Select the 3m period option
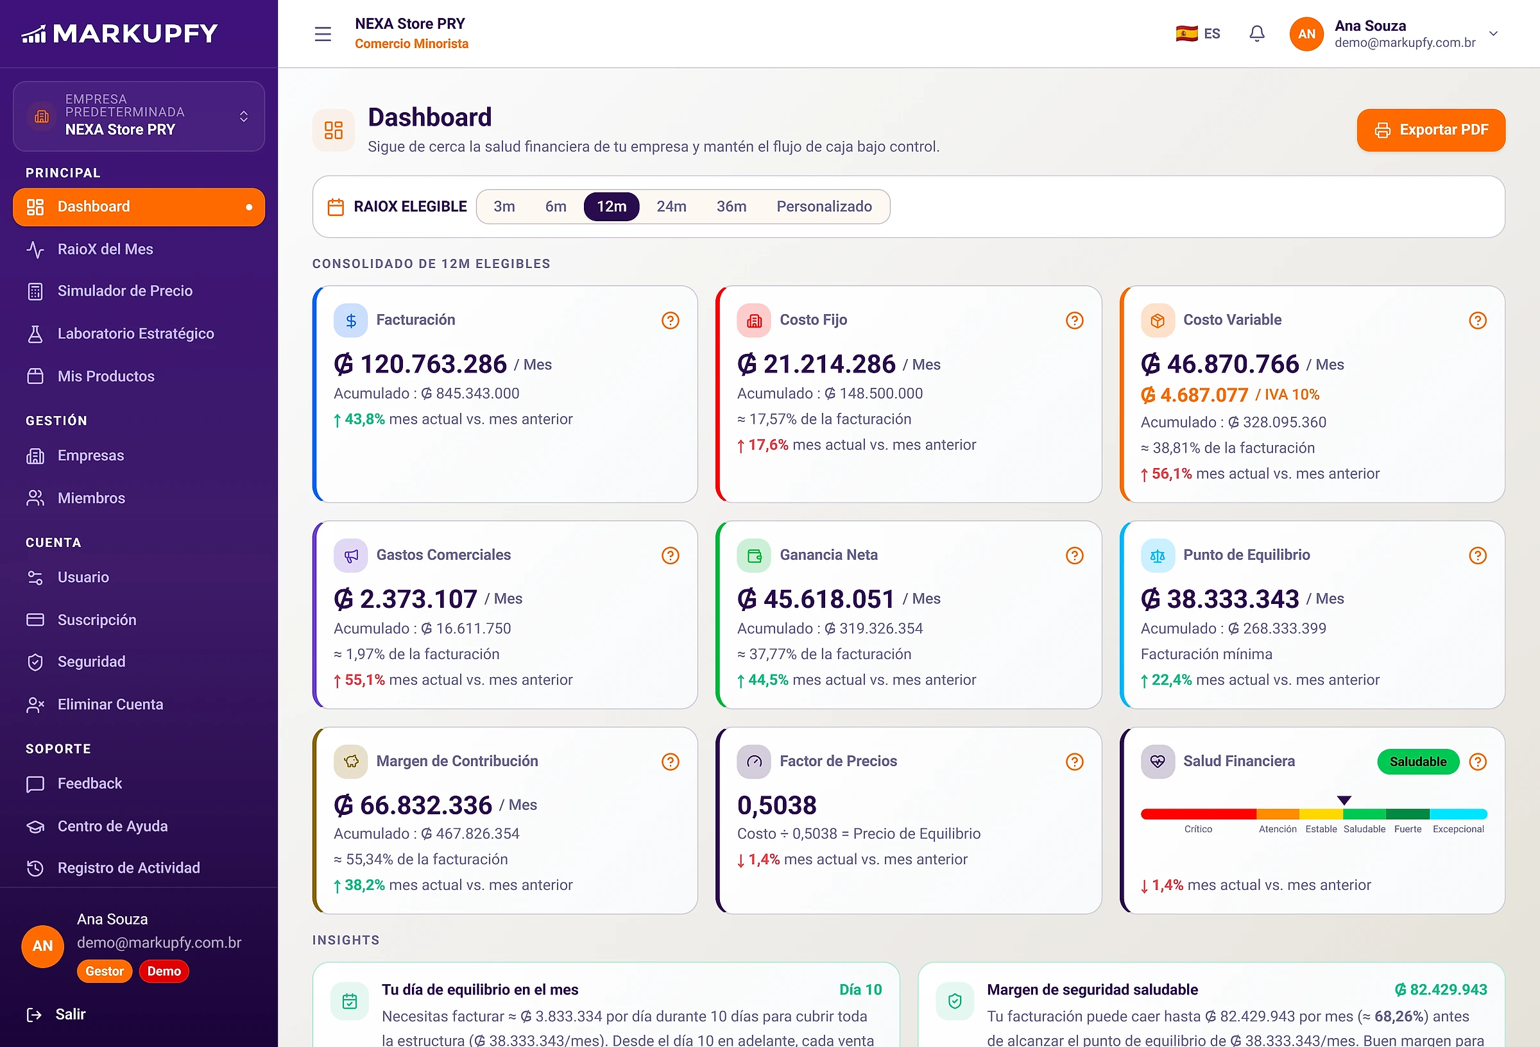The image size is (1540, 1047). 504,206
